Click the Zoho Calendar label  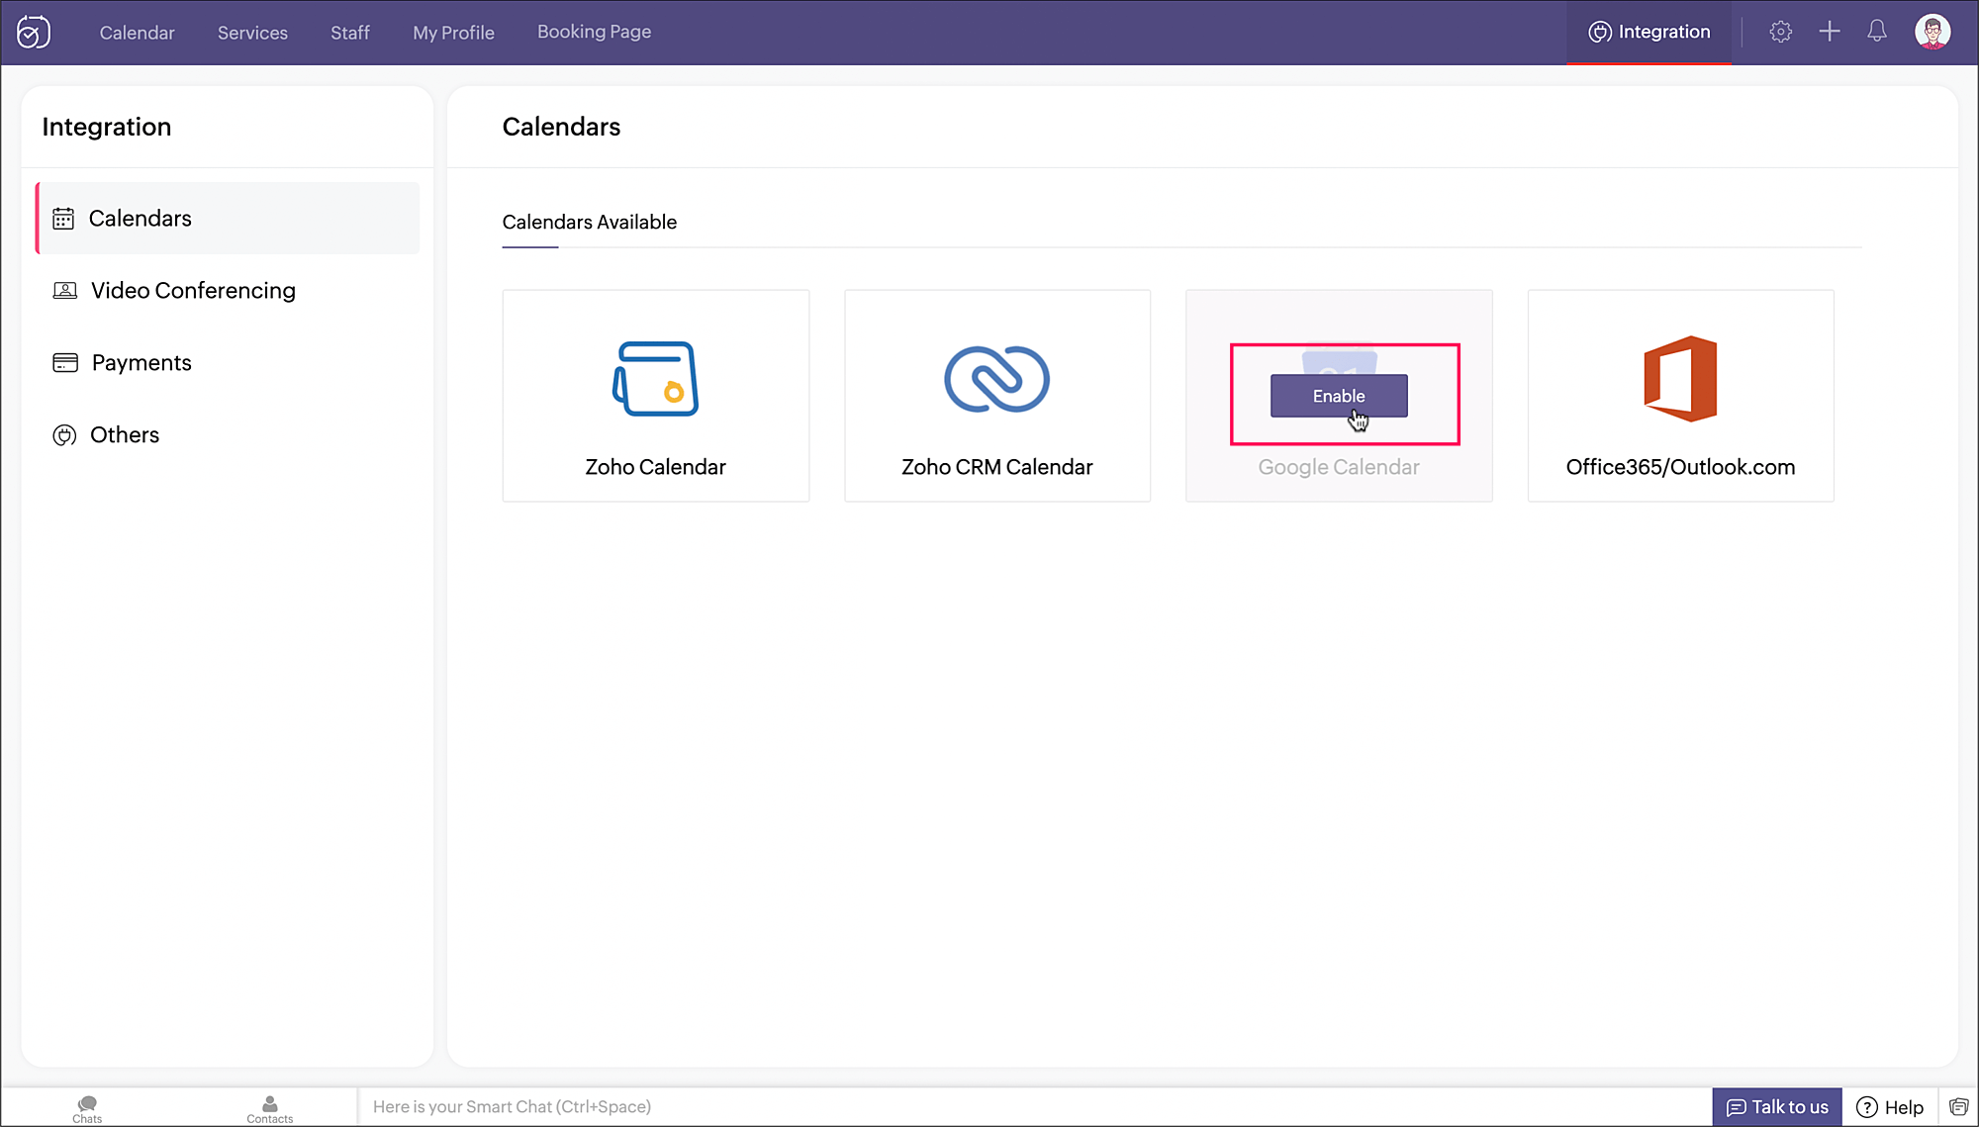point(655,467)
